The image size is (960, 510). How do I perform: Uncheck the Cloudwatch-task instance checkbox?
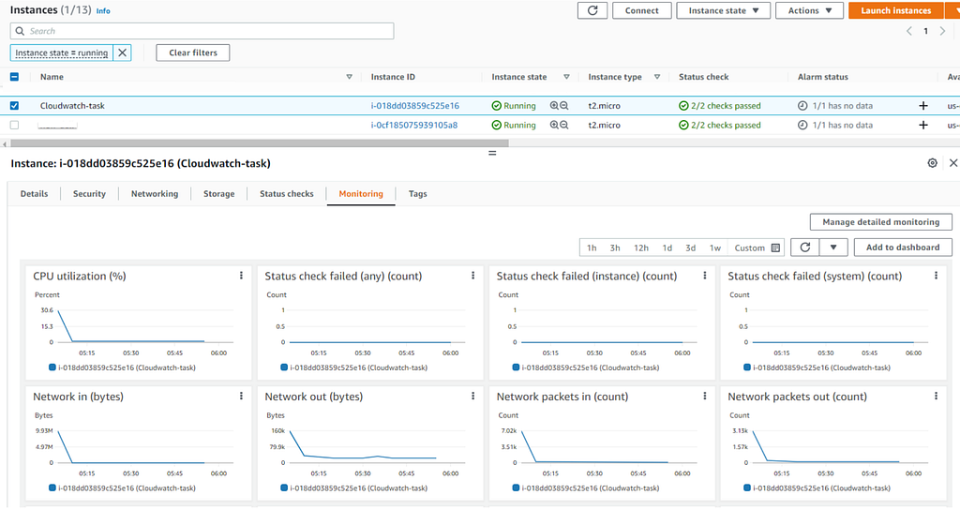(x=14, y=105)
